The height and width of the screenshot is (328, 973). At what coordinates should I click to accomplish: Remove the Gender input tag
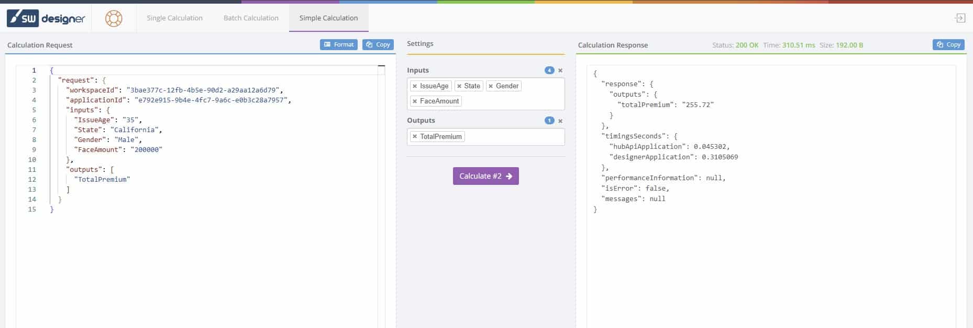click(x=491, y=86)
